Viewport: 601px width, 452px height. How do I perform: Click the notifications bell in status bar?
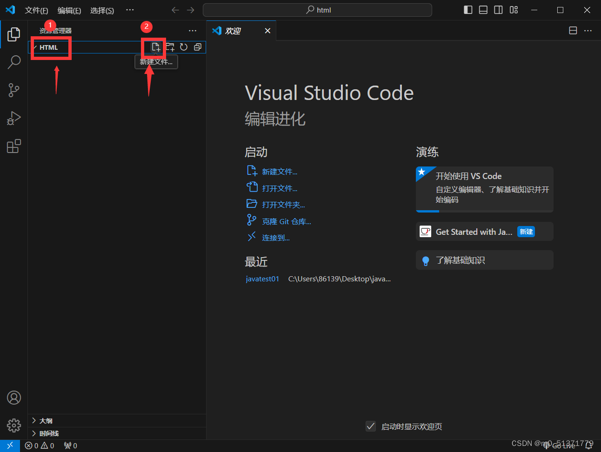[x=589, y=445]
